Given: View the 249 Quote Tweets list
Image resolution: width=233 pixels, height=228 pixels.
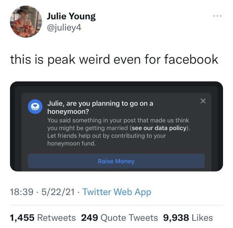Looking at the screenshot, I should (x=119, y=218).
